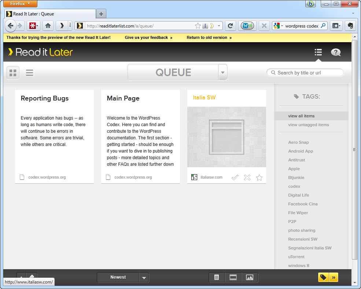Filter by Apple tag
The height and width of the screenshot is (289, 361).
click(x=294, y=169)
